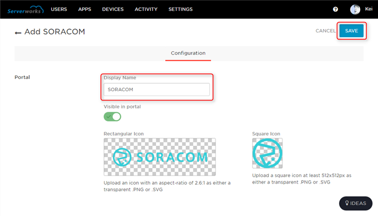Click the 'Portal' section label
378x216 pixels.
point(22,77)
